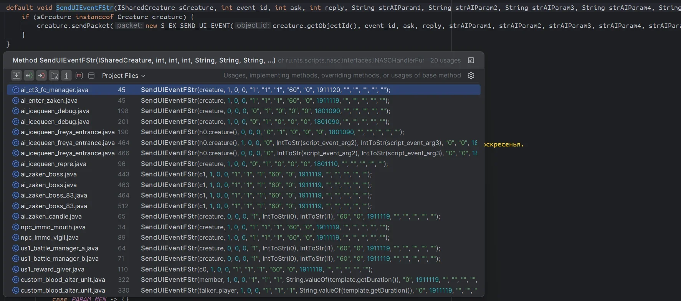Select ai_icequeen_repre.java file name

coord(53,164)
